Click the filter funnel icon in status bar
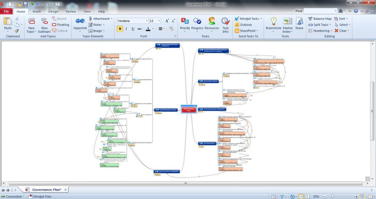 pos(282,196)
